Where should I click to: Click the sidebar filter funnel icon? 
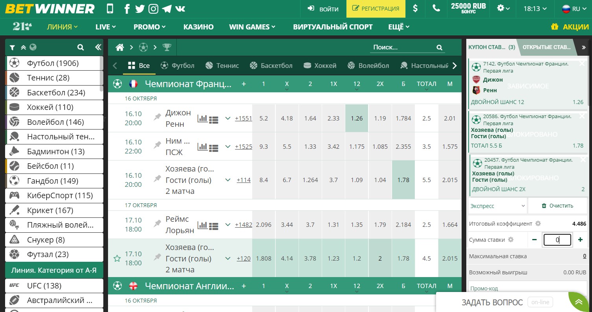[13, 47]
